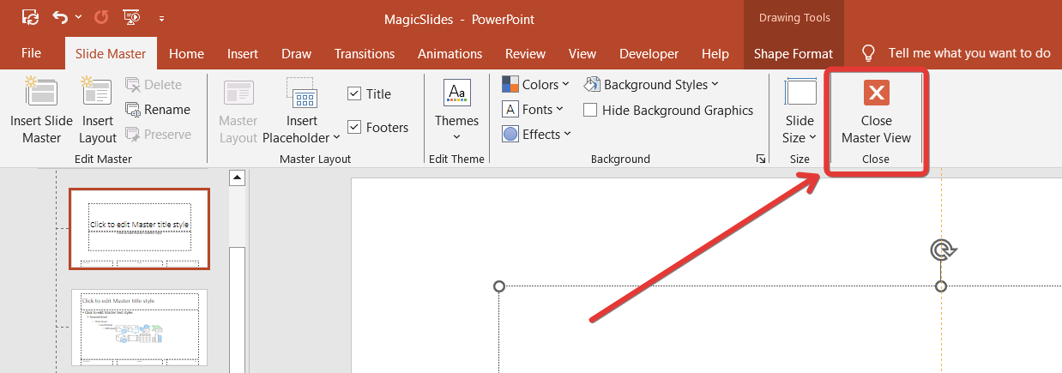Uncheck the Title checkbox
Image resolution: width=1062 pixels, height=373 pixels.
(354, 94)
